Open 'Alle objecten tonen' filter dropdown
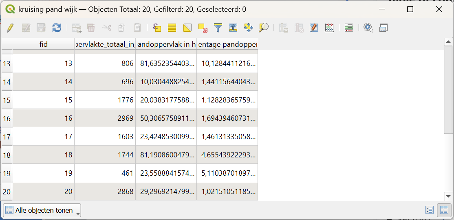This screenshot has height=220, width=454. tap(42, 210)
